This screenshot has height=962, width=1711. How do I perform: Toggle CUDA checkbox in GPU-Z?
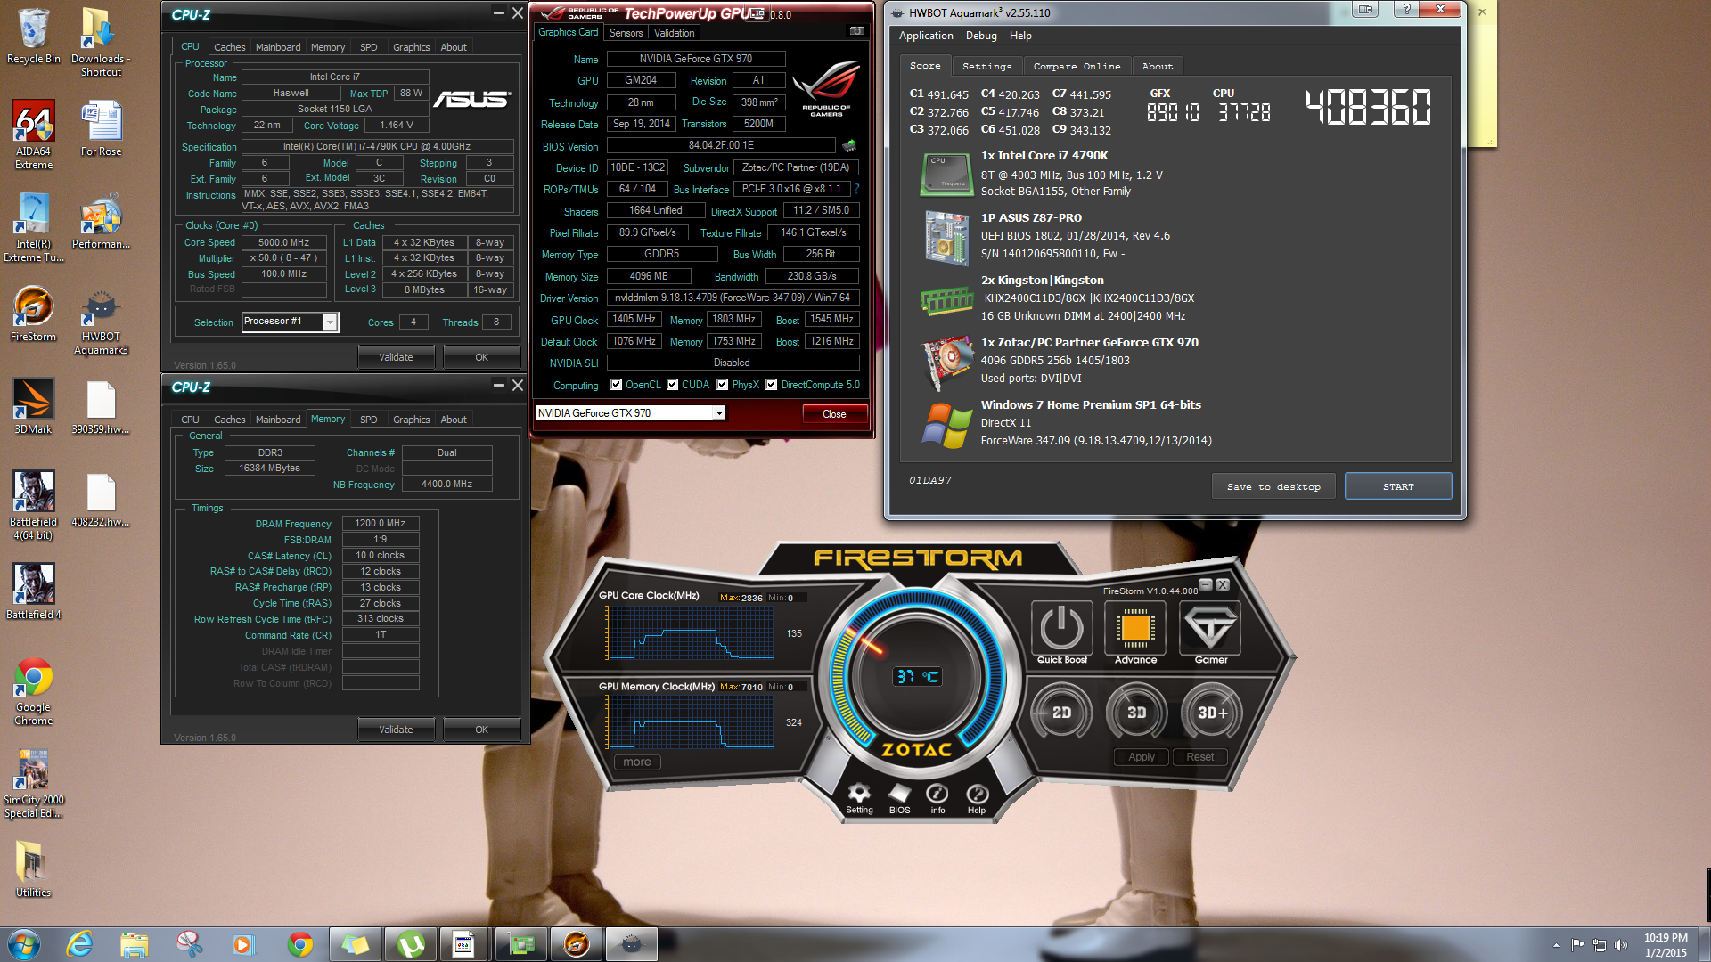click(673, 385)
